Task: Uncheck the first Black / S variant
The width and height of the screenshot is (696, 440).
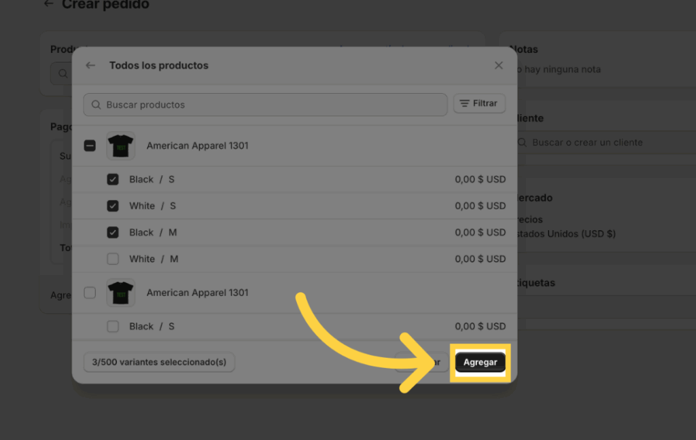Action: 113,180
